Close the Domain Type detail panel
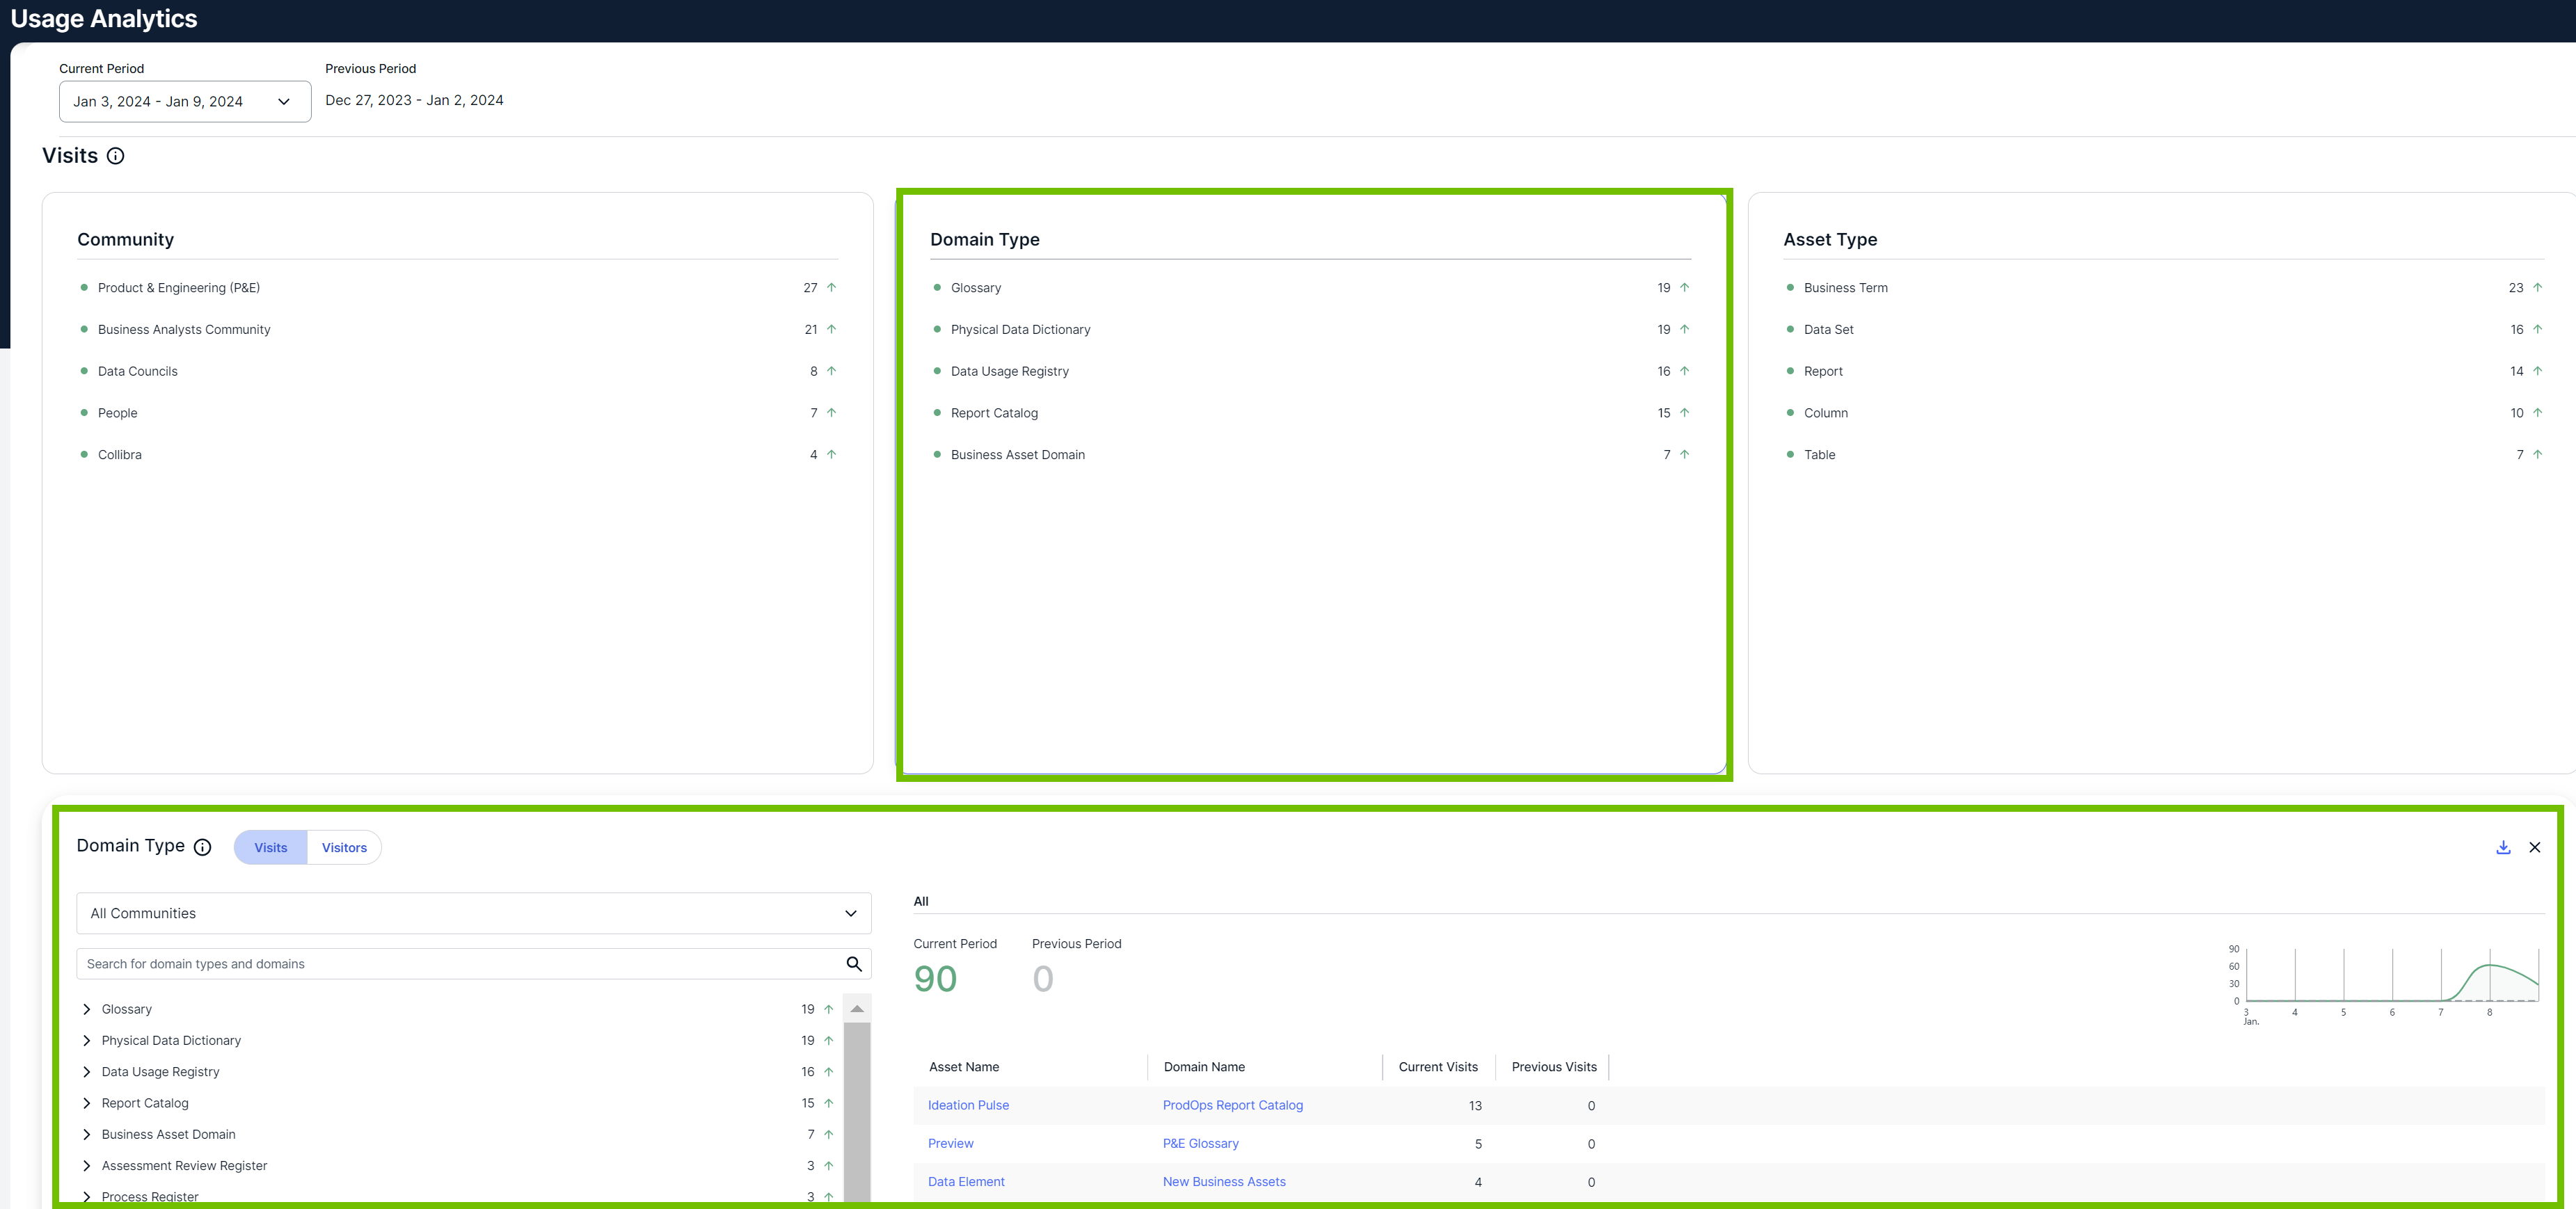 click(x=2535, y=847)
